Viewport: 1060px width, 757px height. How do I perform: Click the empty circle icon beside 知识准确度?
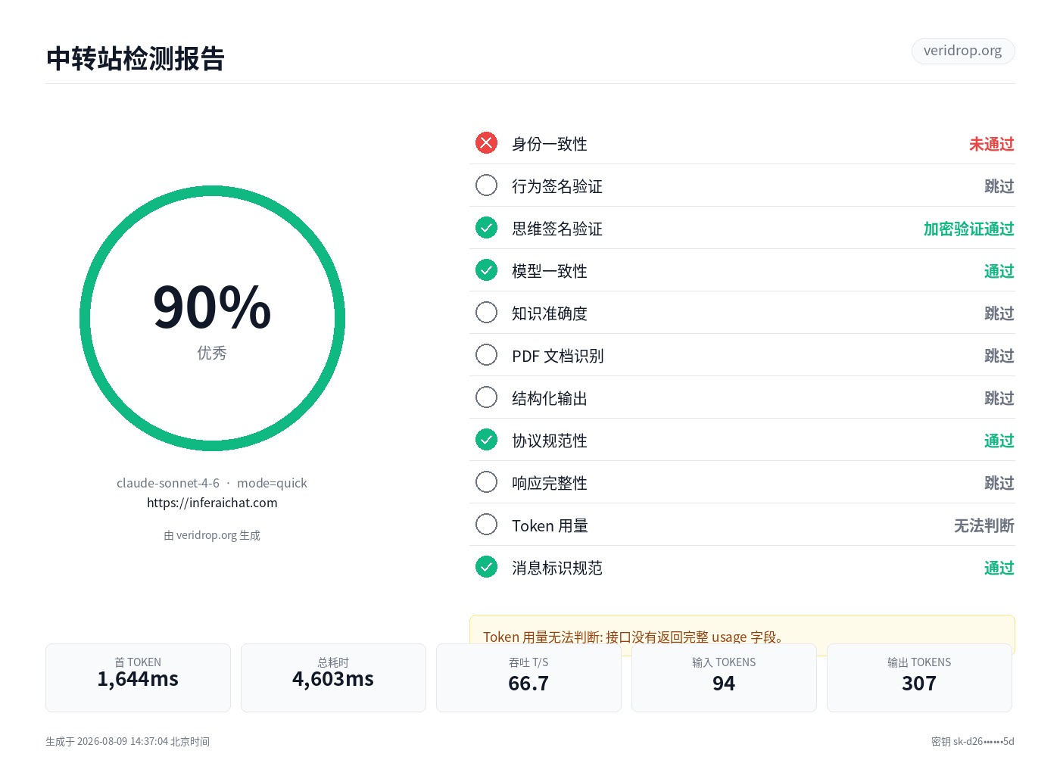point(486,313)
